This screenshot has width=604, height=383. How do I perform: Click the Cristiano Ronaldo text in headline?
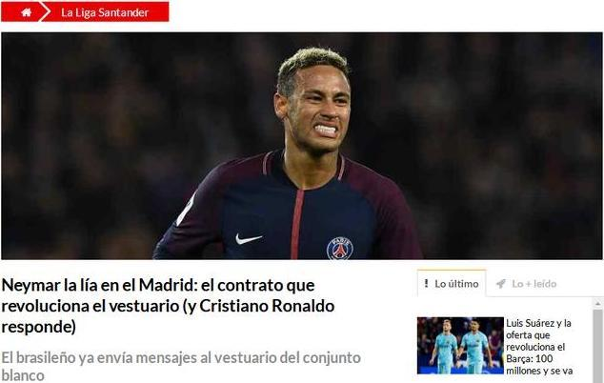click(x=267, y=306)
